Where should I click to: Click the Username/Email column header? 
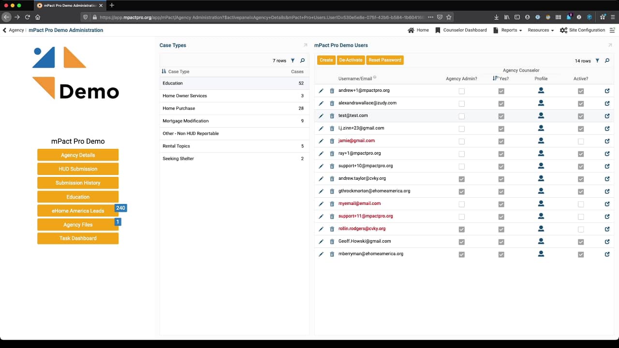(x=355, y=78)
